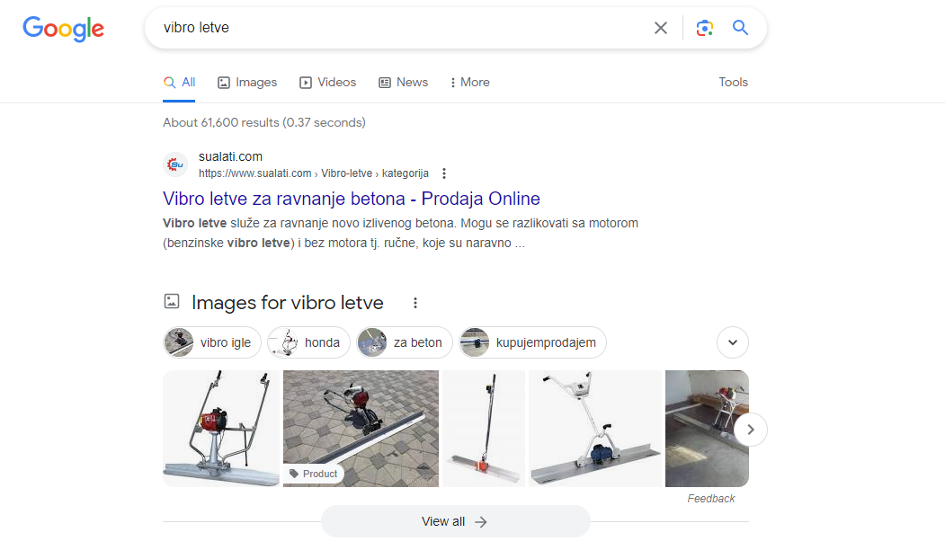Expand image filter chips with chevron
The height and width of the screenshot is (559, 945).
click(732, 342)
